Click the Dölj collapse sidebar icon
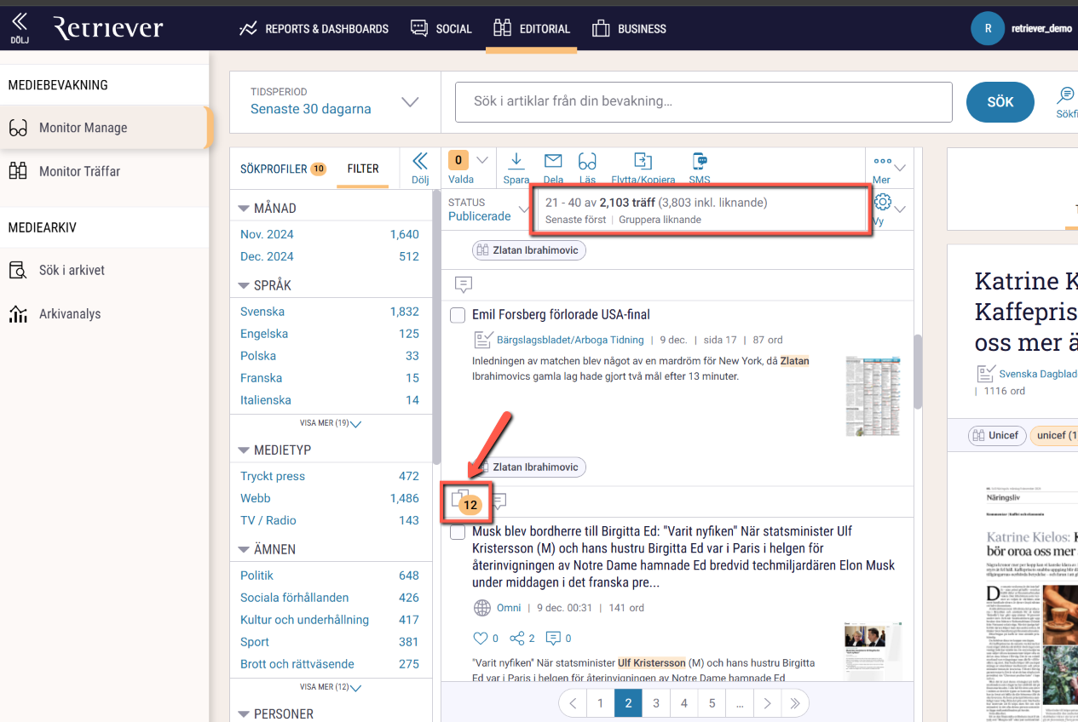Viewport: 1078px width, 722px height. click(19, 27)
